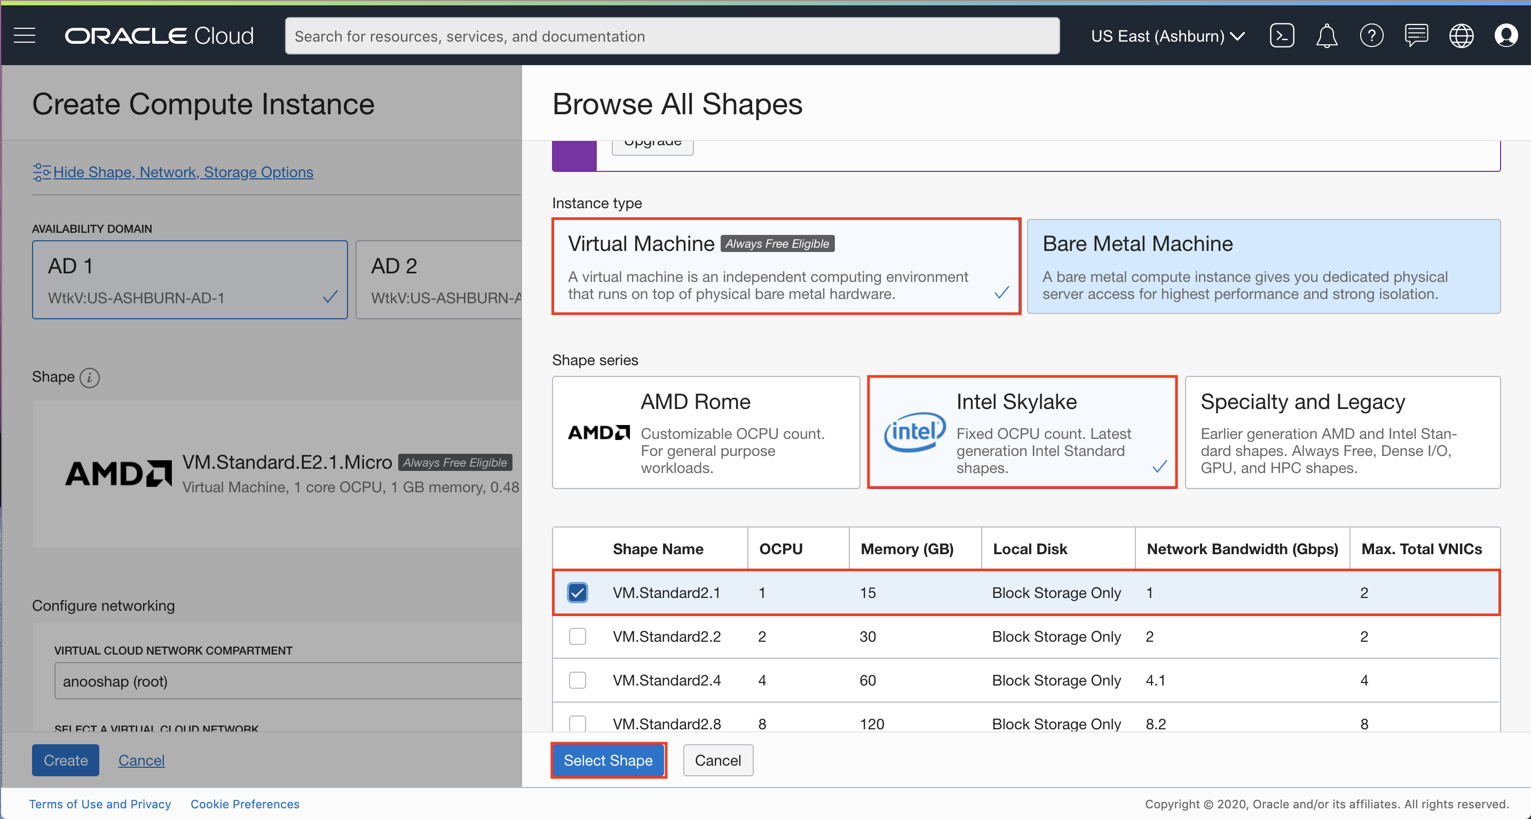
Task: Click the purple upgrade banner block
Action: (x=574, y=156)
